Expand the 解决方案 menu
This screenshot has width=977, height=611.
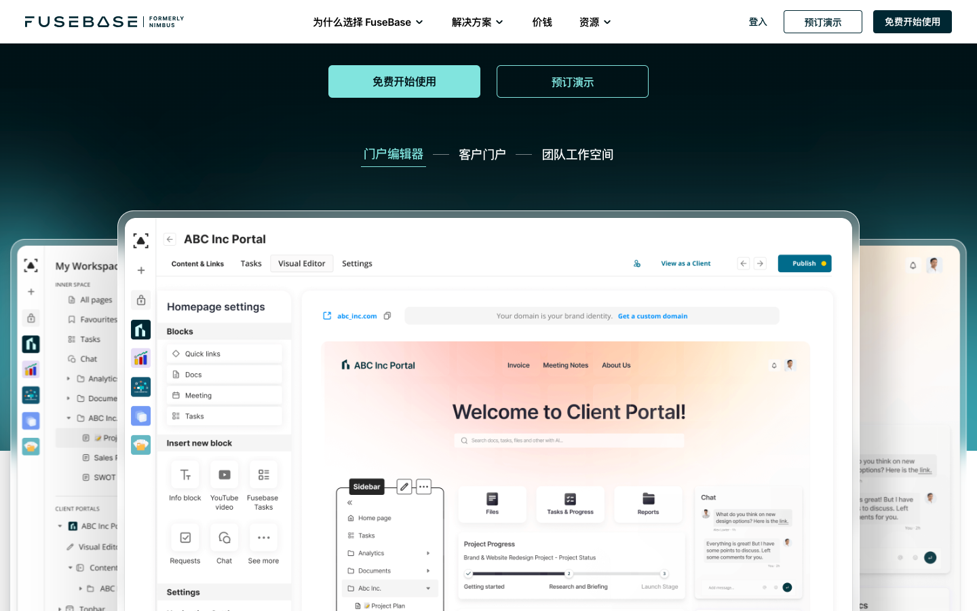click(477, 22)
